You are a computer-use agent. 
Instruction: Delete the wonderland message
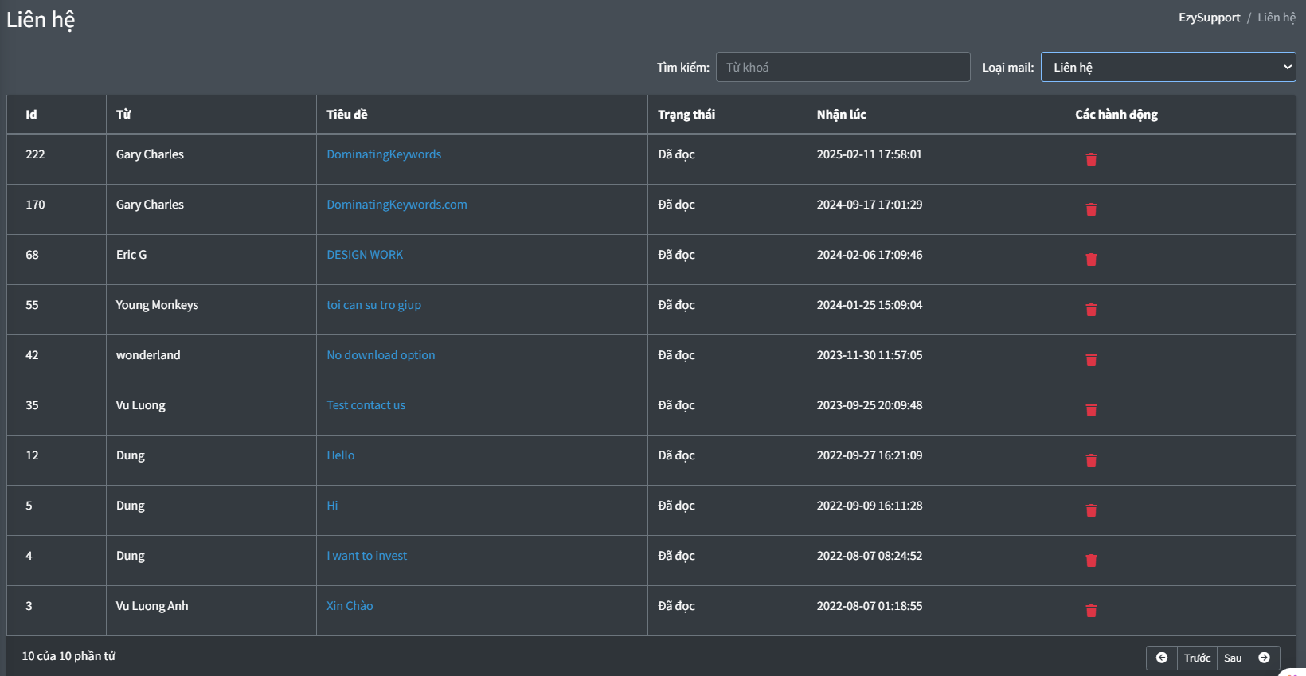1091,360
